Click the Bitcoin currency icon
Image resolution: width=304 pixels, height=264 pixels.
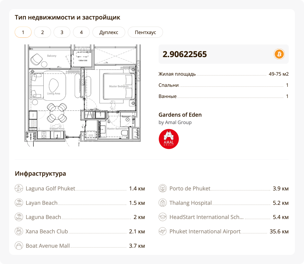click(279, 54)
